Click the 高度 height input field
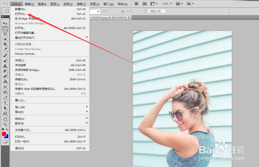Viewport: 259px width, 167px height. point(138,11)
